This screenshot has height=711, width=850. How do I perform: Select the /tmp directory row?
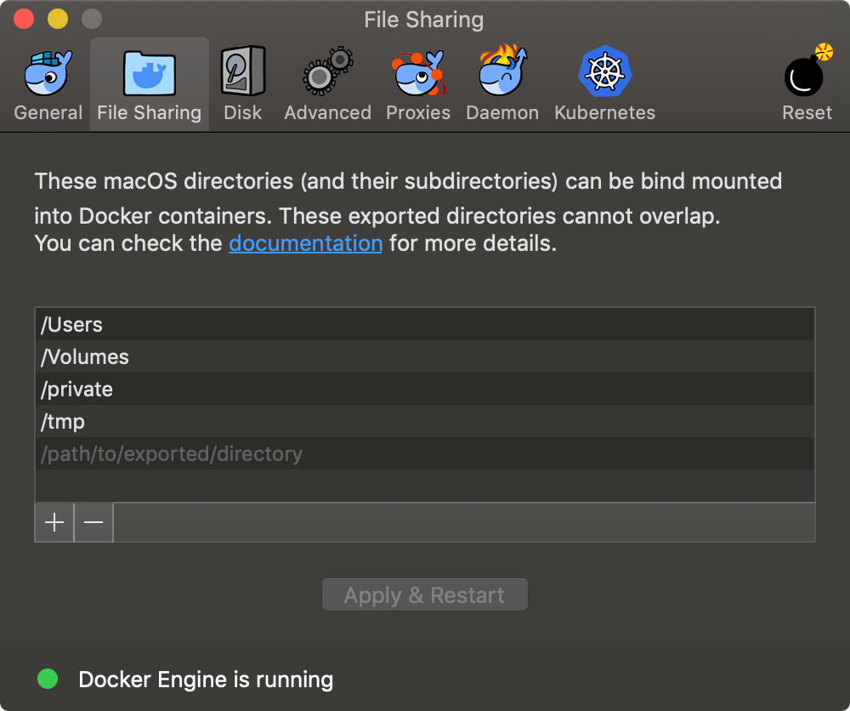pos(424,421)
